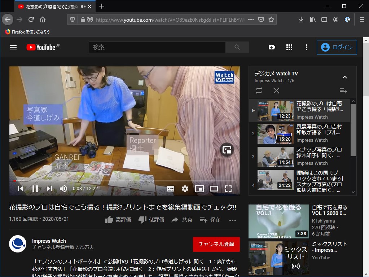Viewport: 369px width, 277px height.
Task: Enable subtitles with the captions icon
Action: click(x=171, y=188)
